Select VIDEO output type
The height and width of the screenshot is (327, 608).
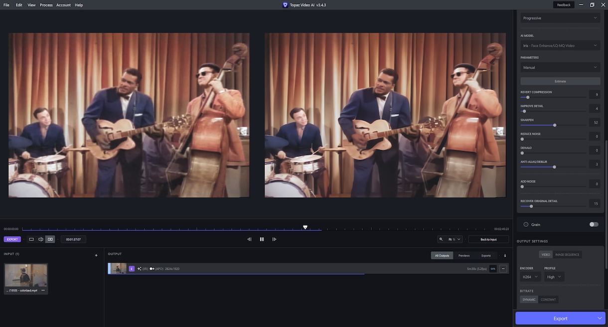point(546,255)
